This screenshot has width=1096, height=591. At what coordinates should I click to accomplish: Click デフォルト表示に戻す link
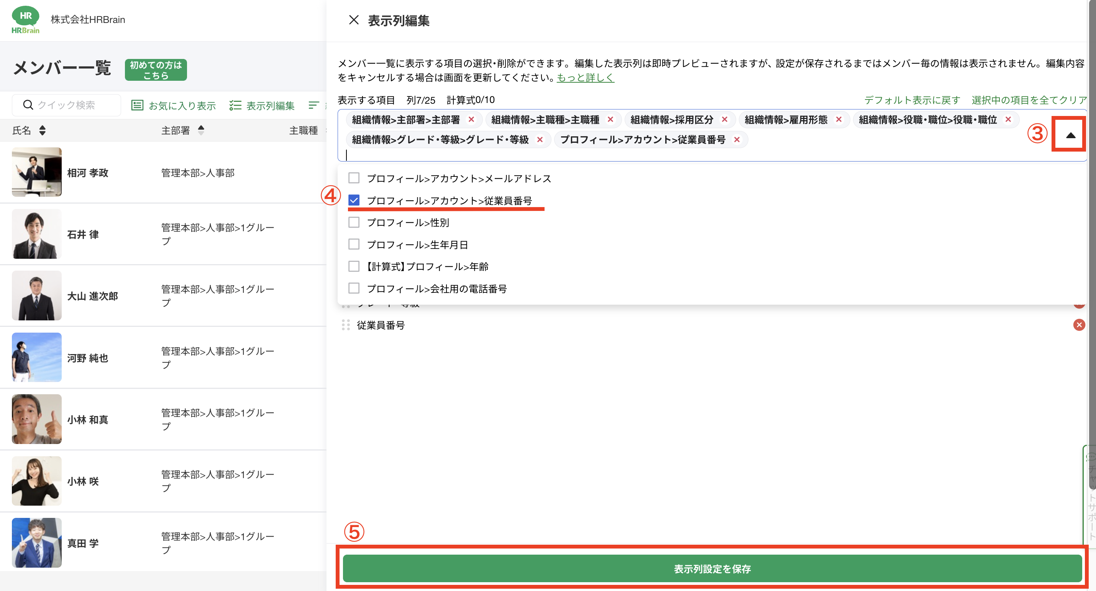click(912, 100)
